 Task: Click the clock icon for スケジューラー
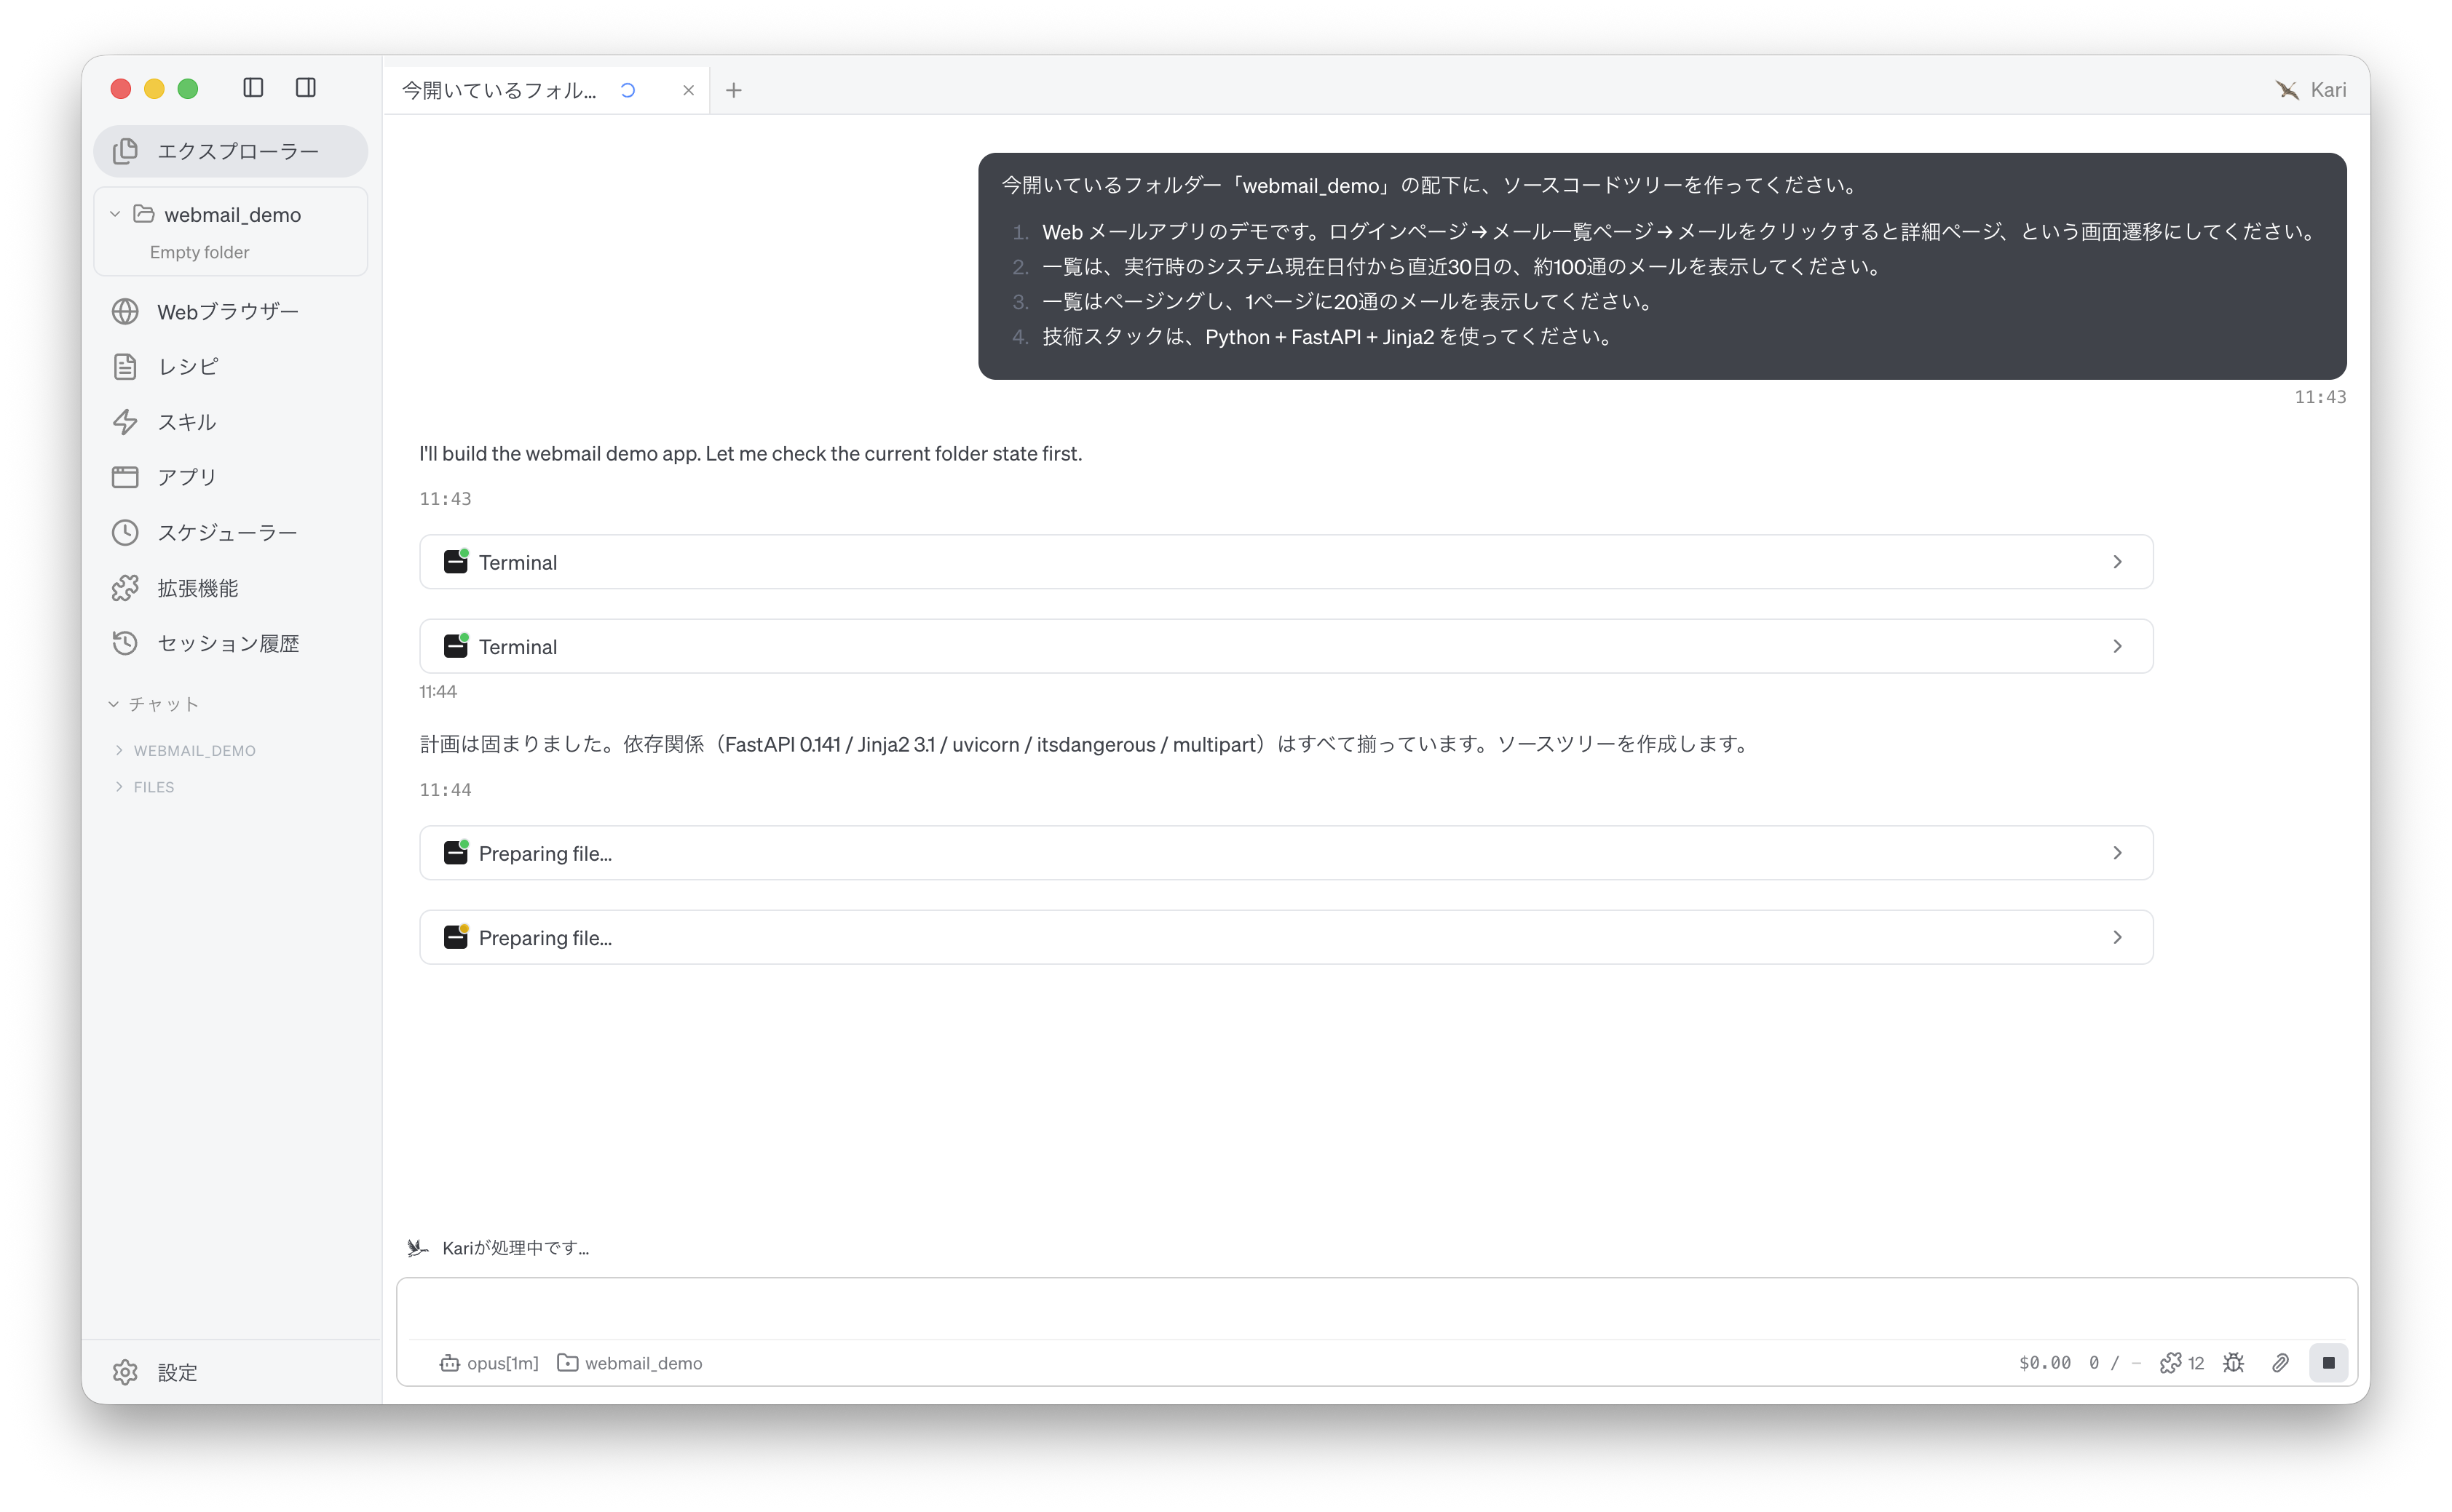[x=125, y=532]
